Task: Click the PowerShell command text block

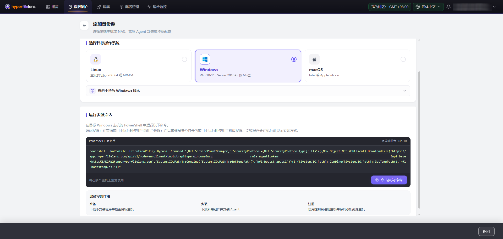Action: 248,159
